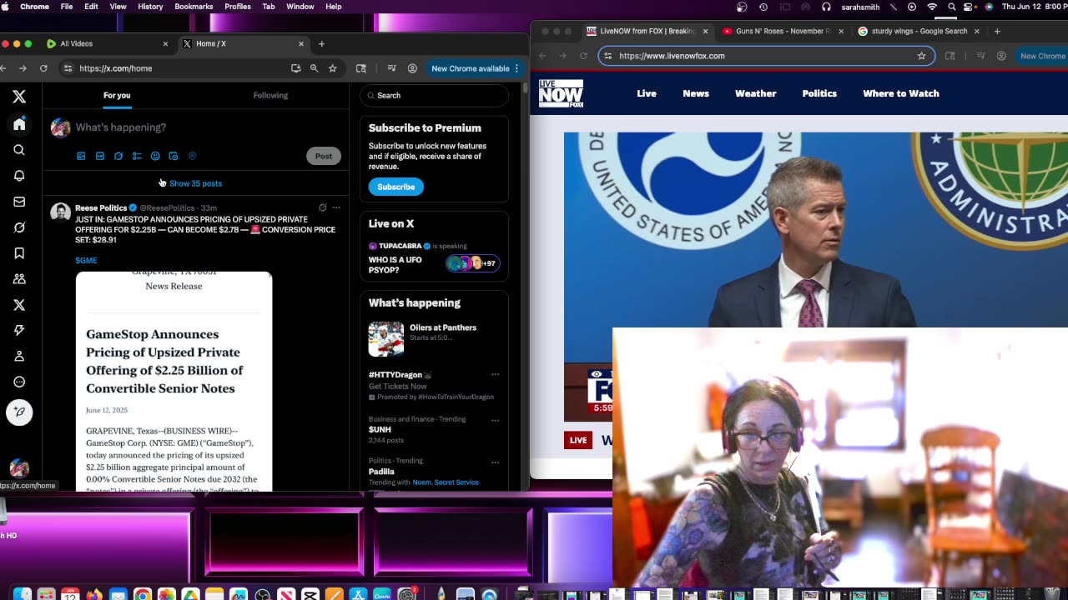The image size is (1068, 600).
Task: Open Communities icon in X sidebar
Action: coord(19,279)
